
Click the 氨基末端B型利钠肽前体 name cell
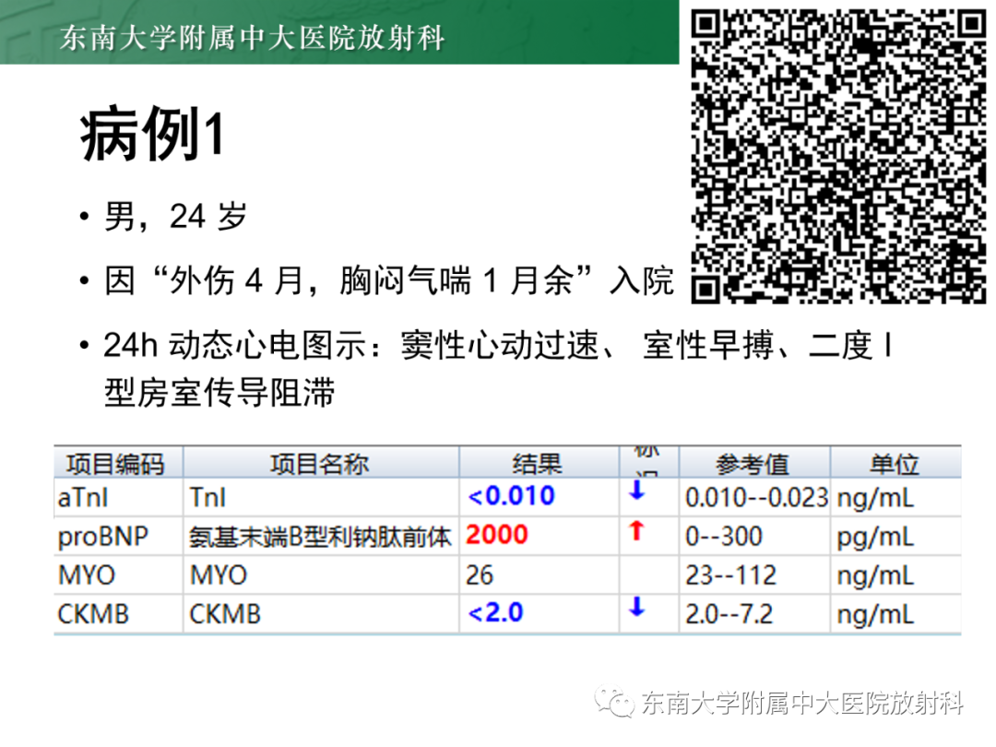pos(321,537)
